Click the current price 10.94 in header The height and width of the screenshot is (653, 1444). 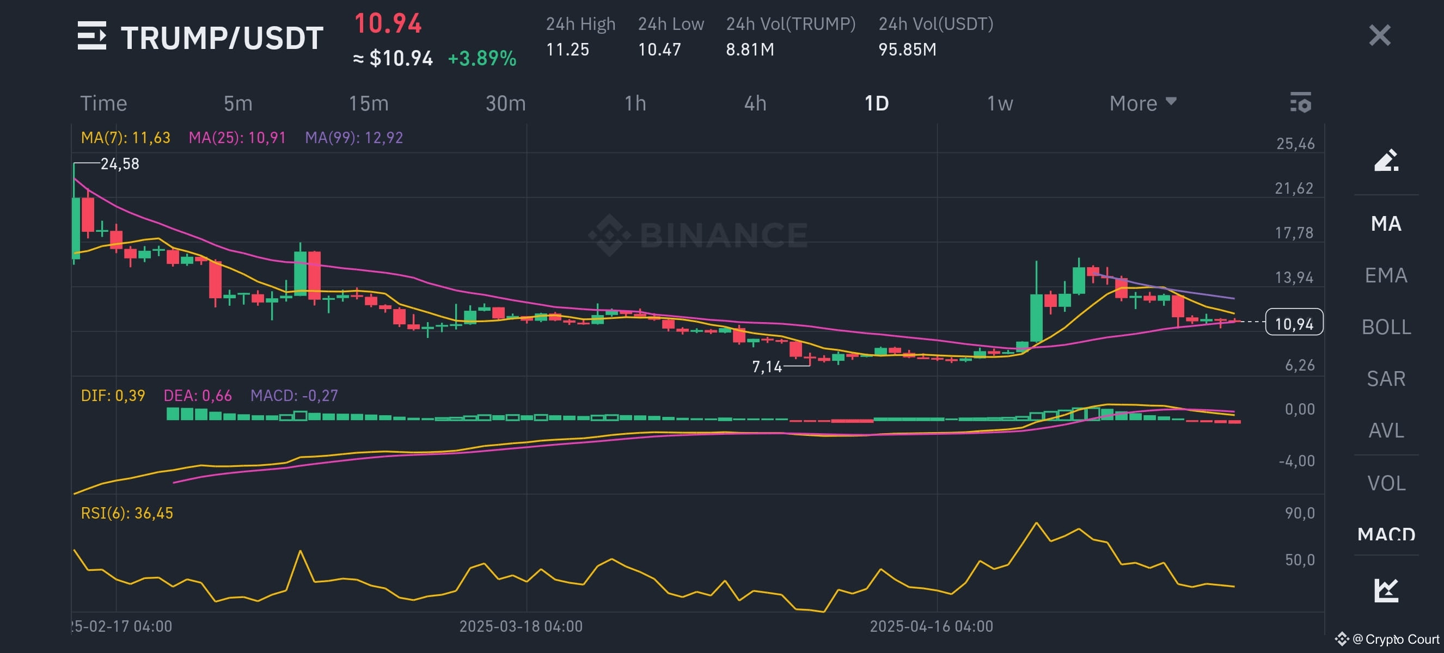pyautogui.click(x=387, y=23)
